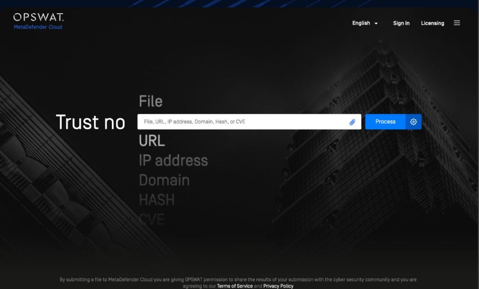Click the 'Domain' rotating text
Viewport: 479px width, 289px height.
point(165,180)
